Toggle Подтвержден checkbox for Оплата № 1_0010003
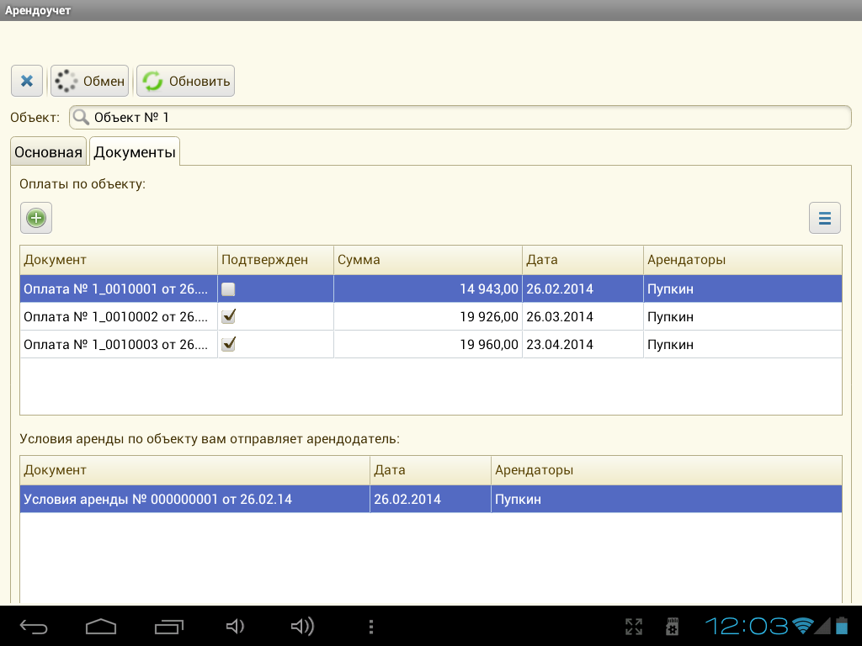The image size is (862, 646). click(x=228, y=344)
